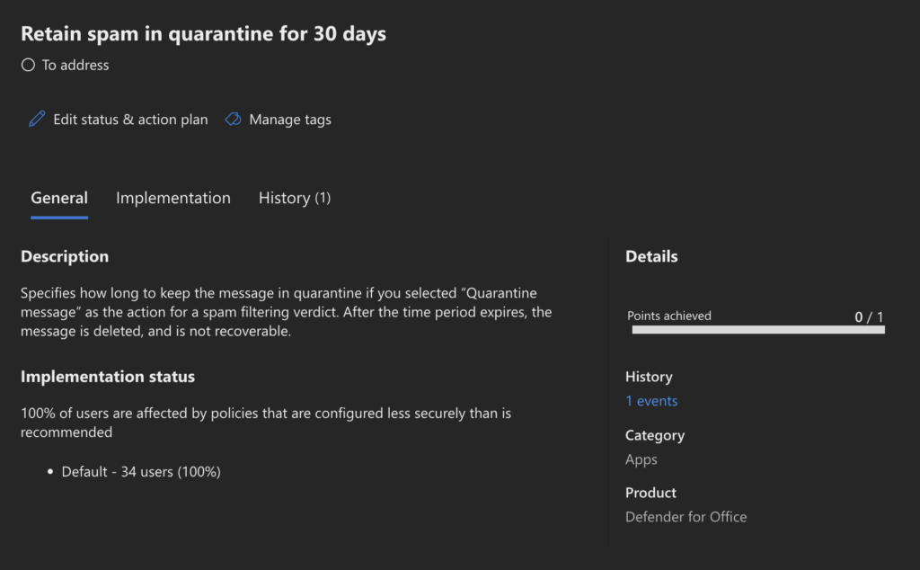This screenshot has width=920, height=570.
Task: Open Edit status & action plan
Action: click(x=130, y=120)
